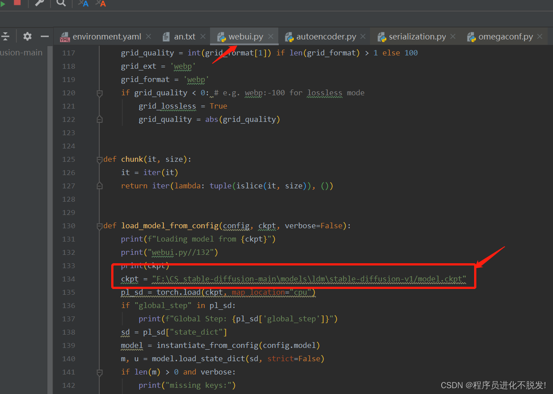Collapse the if block at line 141
Viewport: 553px width, 394px height.
[100, 372]
